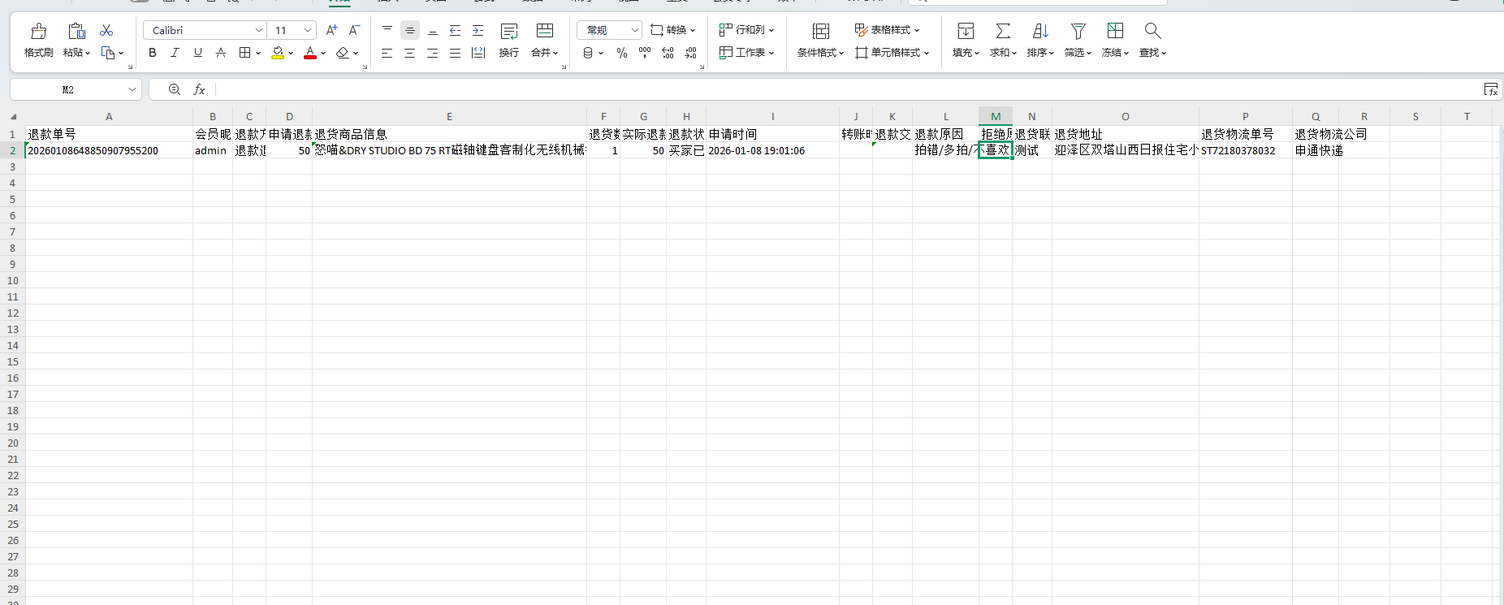Click the increase font size icon
The image size is (1504, 605).
[x=331, y=31]
